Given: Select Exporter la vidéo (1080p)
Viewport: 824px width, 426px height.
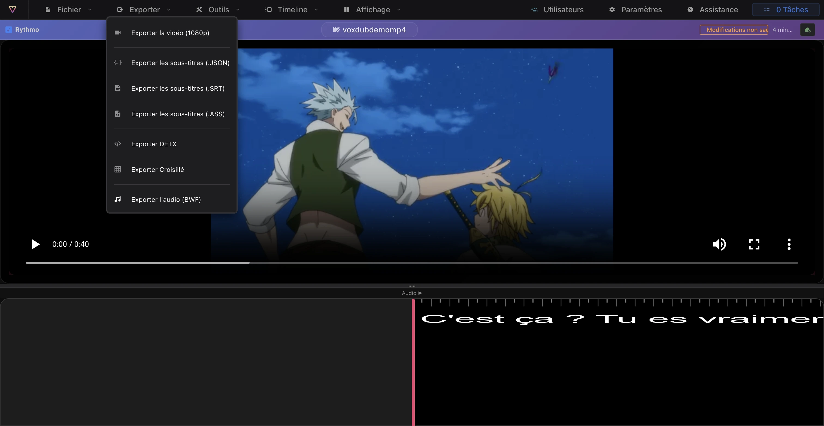Looking at the screenshot, I should click(x=172, y=33).
